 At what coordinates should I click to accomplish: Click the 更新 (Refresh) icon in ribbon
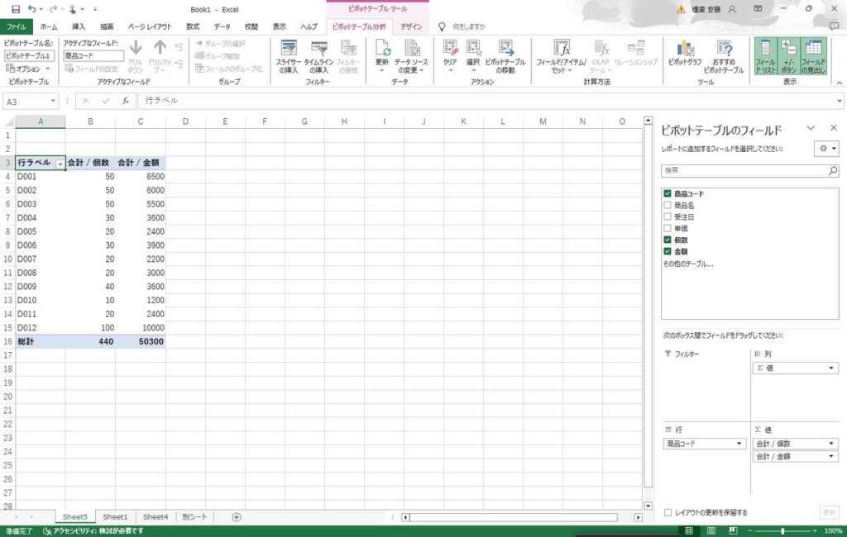point(382,50)
